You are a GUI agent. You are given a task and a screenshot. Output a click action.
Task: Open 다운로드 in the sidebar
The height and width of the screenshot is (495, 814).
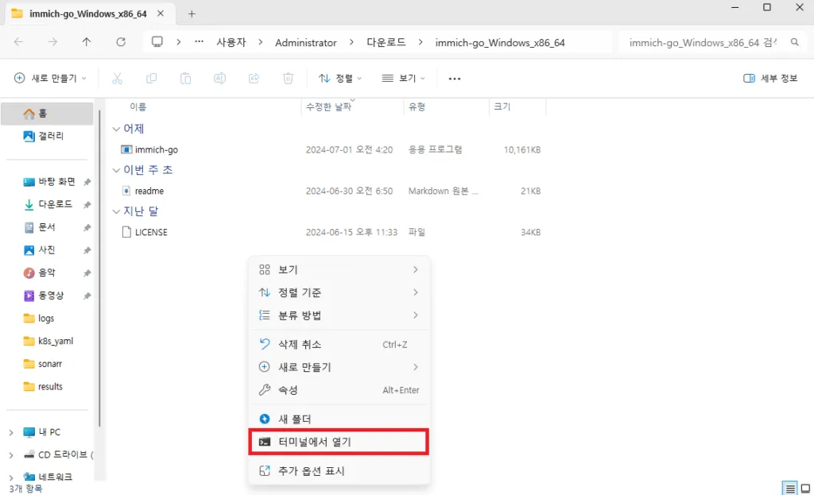[x=55, y=204]
